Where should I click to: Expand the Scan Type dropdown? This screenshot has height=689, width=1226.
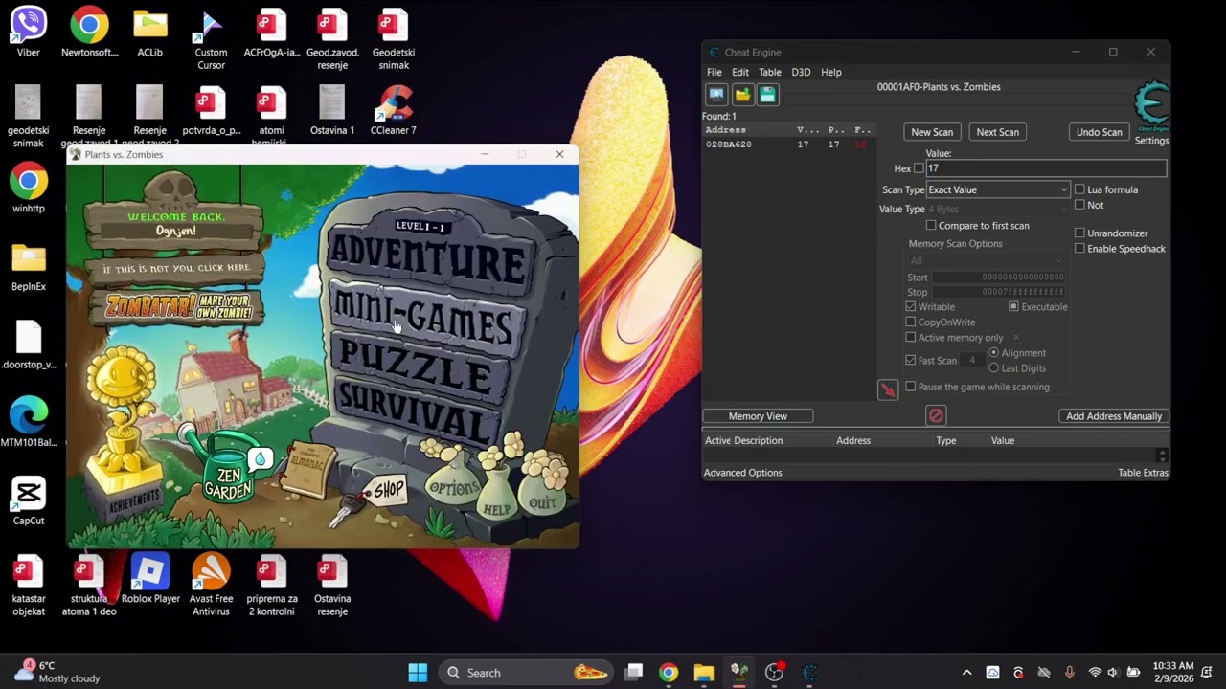997,189
